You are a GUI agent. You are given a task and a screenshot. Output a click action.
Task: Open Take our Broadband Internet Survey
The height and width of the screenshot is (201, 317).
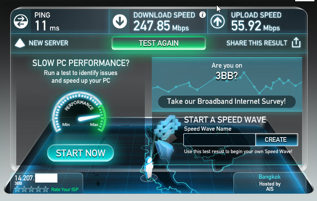(x=227, y=101)
